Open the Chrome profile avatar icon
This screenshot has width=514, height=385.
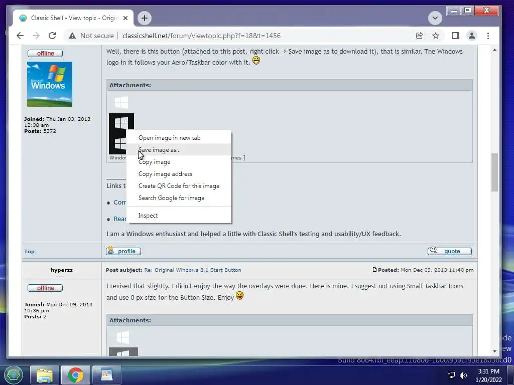[472, 36]
